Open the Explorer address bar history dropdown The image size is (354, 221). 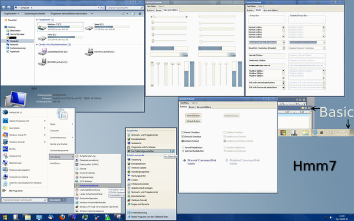(98, 8)
